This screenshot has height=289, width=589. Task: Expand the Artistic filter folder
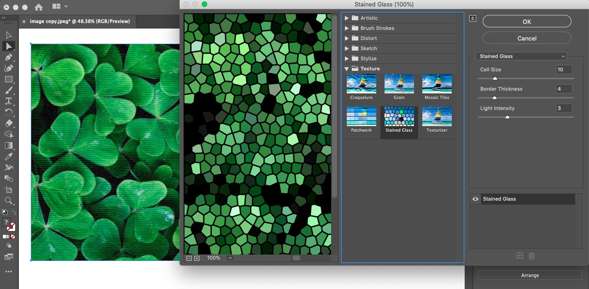pyautogui.click(x=347, y=18)
